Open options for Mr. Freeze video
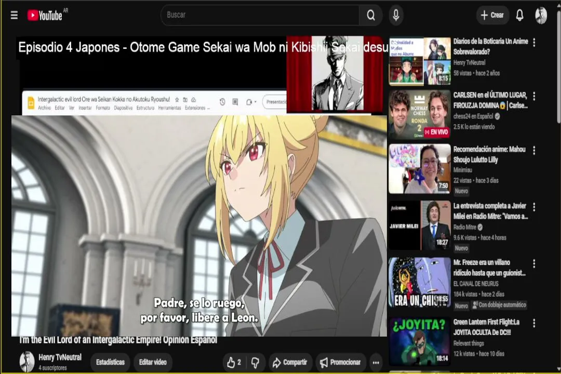This screenshot has width=561, height=374. tap(534, 264)
